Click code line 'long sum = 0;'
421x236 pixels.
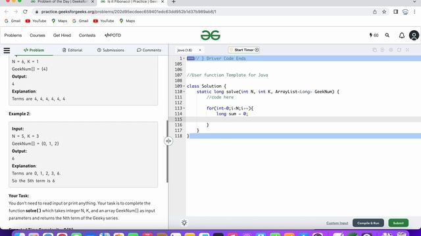click(x=232, y=114)
